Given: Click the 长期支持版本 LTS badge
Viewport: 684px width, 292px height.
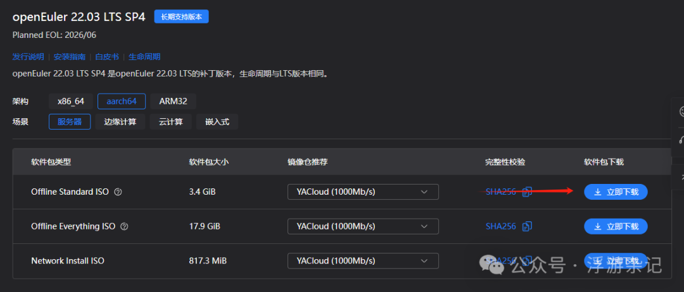Looking at the screenshot, I should [x=181, y=17].
